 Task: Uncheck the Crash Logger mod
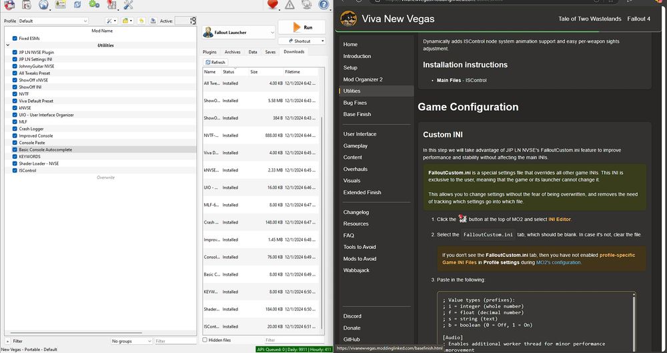point(15,129)
